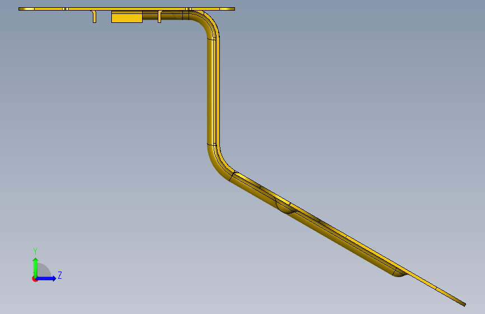Click the red X axis ball at the triad origin
This screenshot has height=314, width=485.
coord(35,279)
